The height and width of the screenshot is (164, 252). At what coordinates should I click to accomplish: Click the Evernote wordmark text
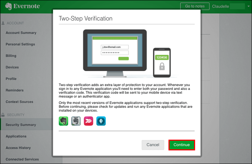tap(27, 6)
